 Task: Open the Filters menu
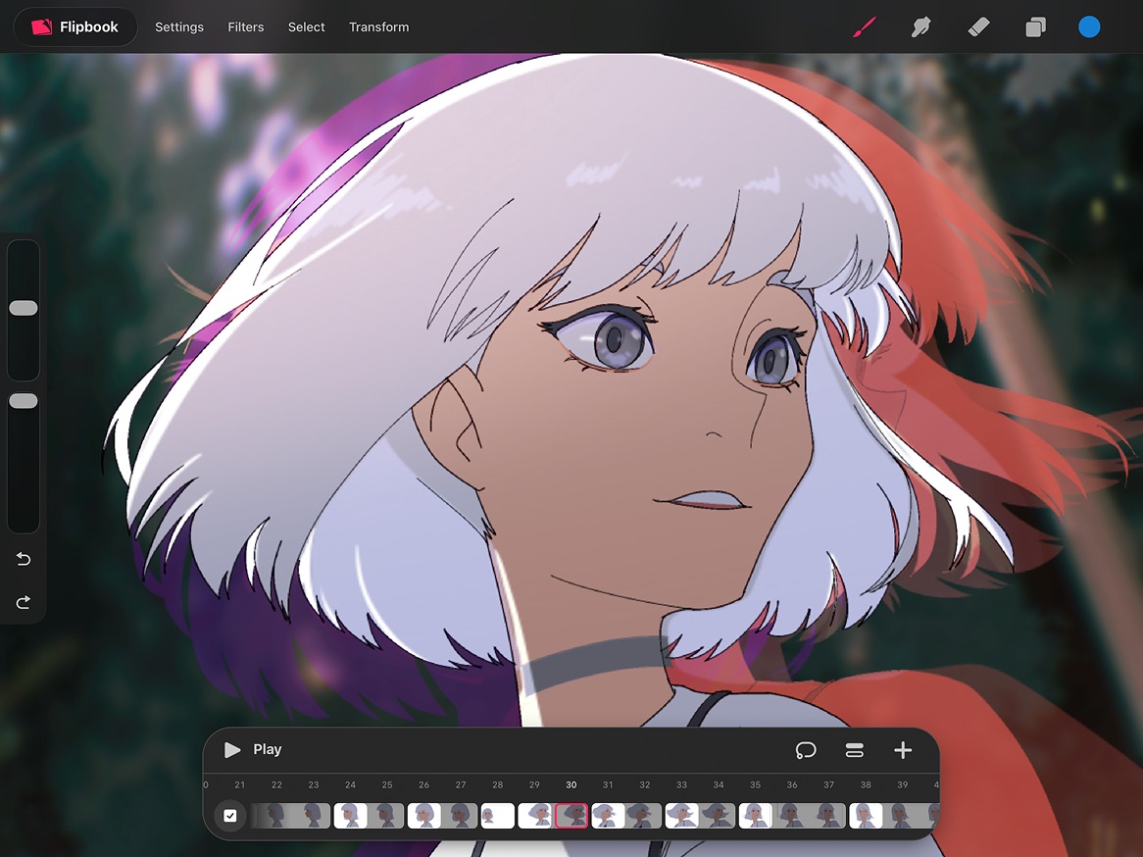pyautogui.click(x=246, y=27)
